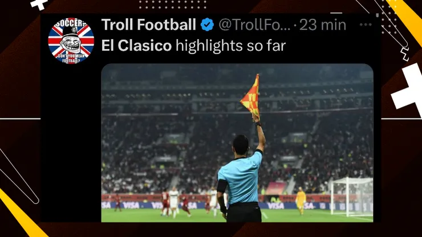422x237 pixels.
Task: Click the white plus shape in top-left corner
Action: pyautogui.click(x=39, y=5)
